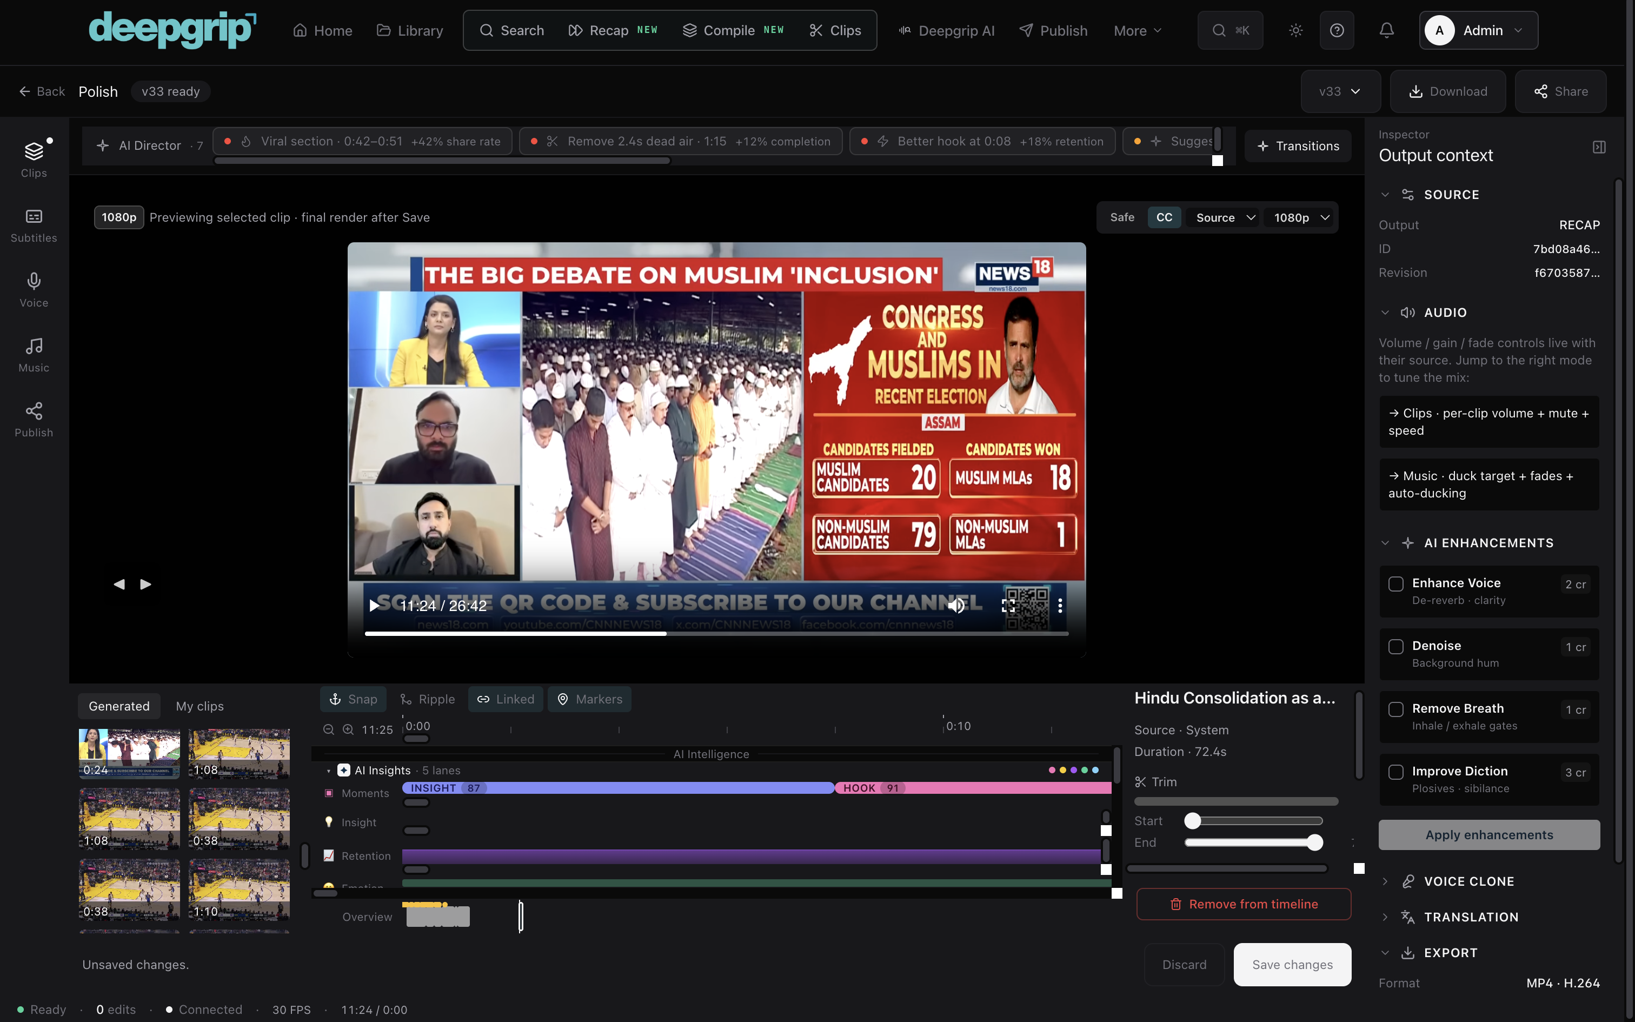Image resolution: width=1635 pixels, height=1022 pixels.
Task: Open the Subtitles sidebar panel
Action: 34,225
